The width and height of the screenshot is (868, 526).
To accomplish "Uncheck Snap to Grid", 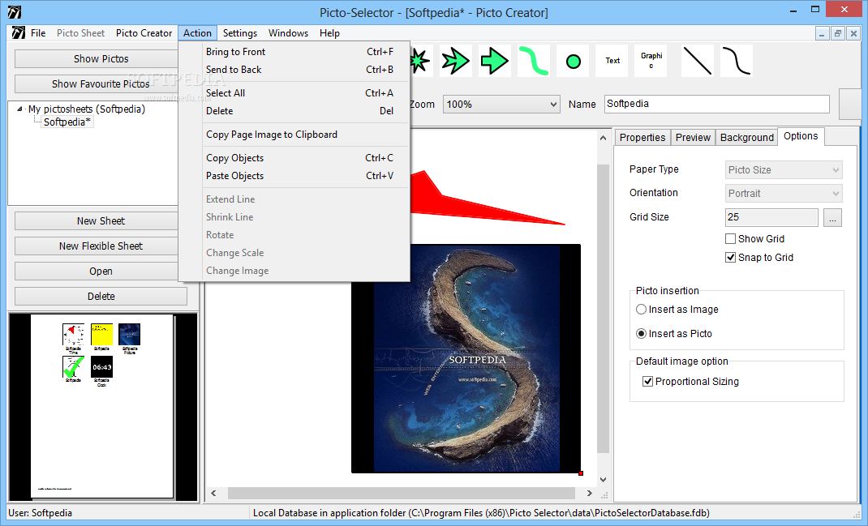I will [730, 257].
